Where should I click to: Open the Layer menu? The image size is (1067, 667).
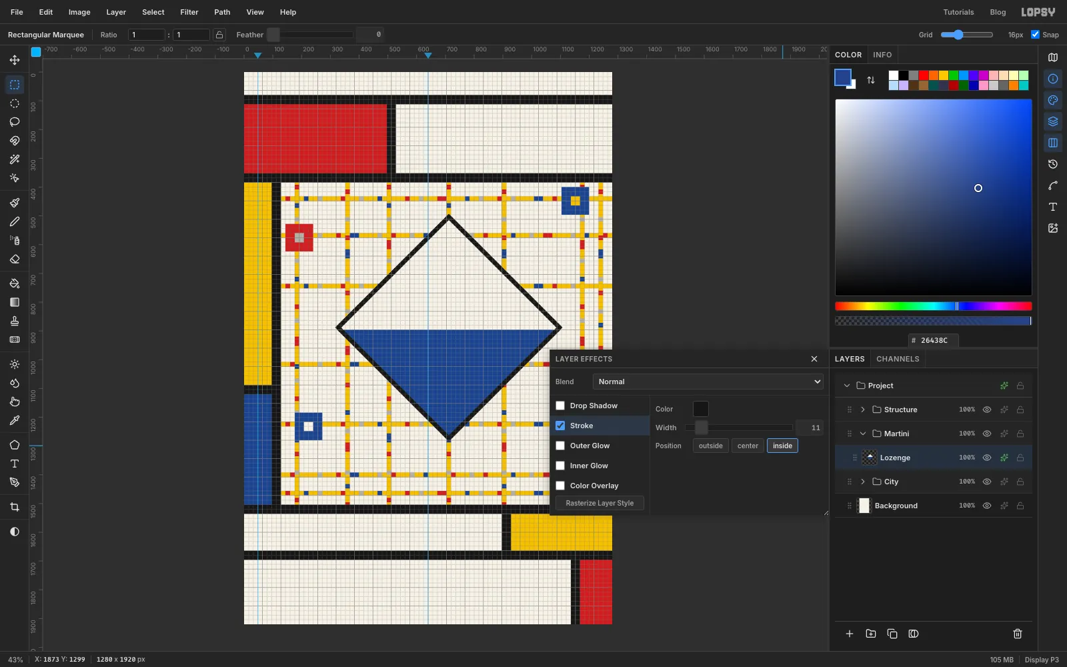(116, 12)
